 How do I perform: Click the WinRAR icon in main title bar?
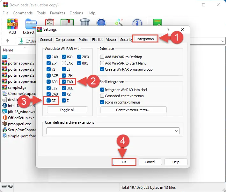point(5,4)
